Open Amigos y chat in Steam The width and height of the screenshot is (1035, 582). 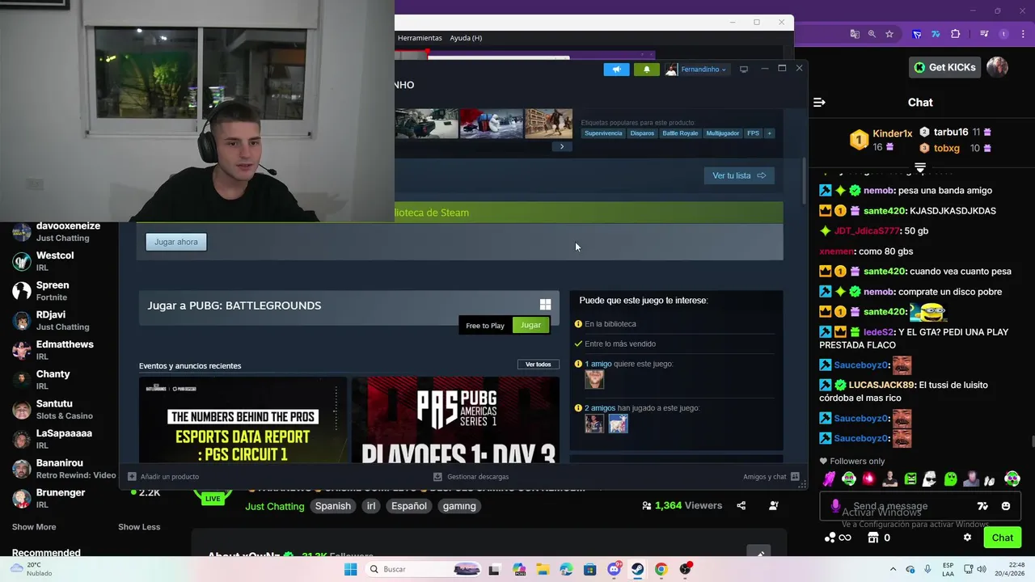tap(771, 477)
